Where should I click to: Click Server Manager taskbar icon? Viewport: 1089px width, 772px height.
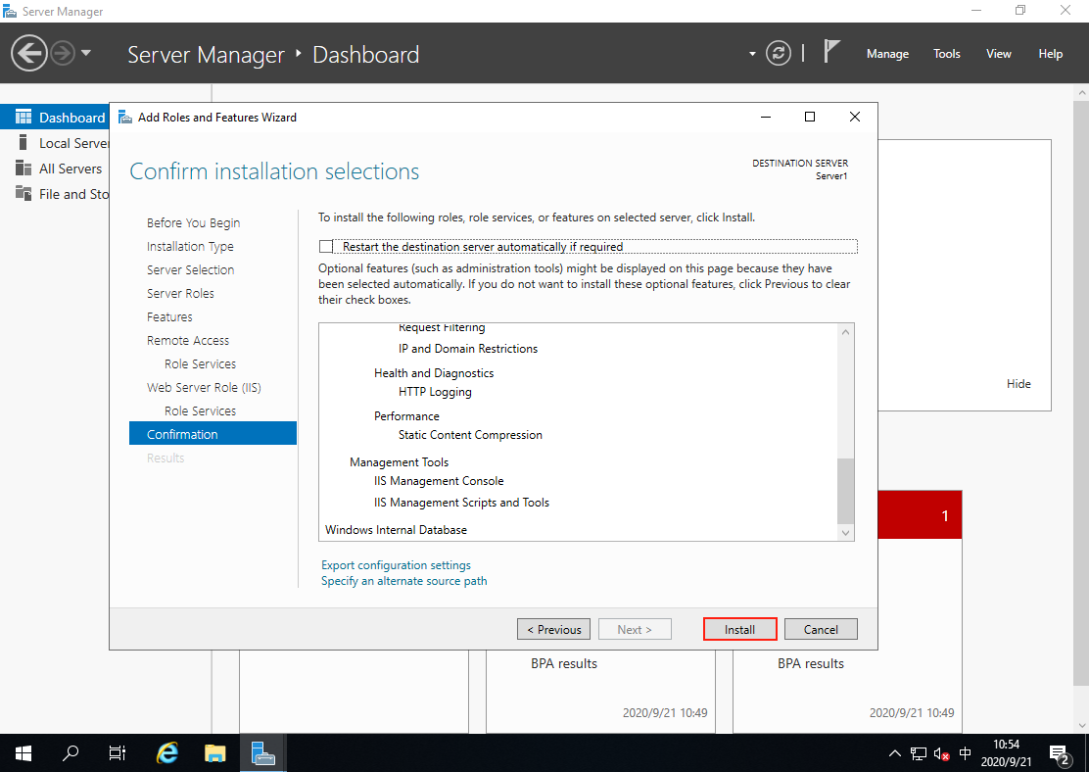pos(263,752)
